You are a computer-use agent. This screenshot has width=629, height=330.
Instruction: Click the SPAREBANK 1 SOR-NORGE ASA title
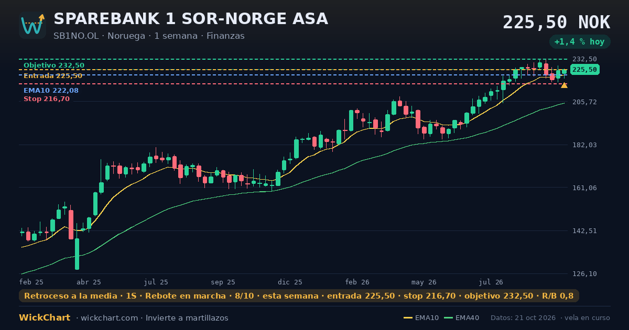point(191,19)
